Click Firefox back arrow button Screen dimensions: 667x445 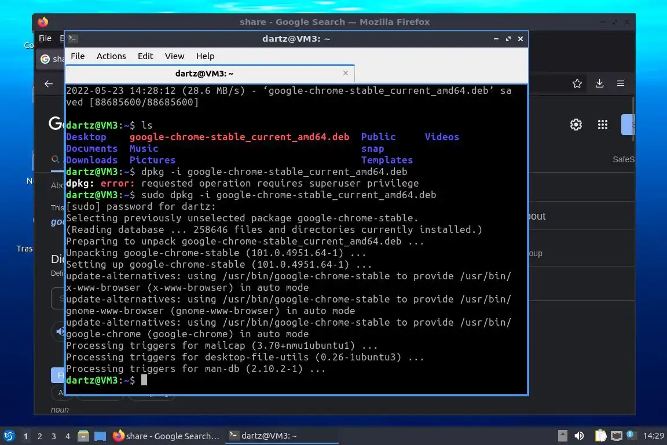click(x=49, y=84)
